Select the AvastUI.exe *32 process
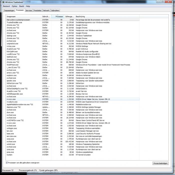 point(73,49)
